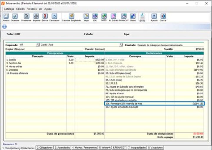
Task: Send receipt using the Envío icon
Action: point(142,16)
